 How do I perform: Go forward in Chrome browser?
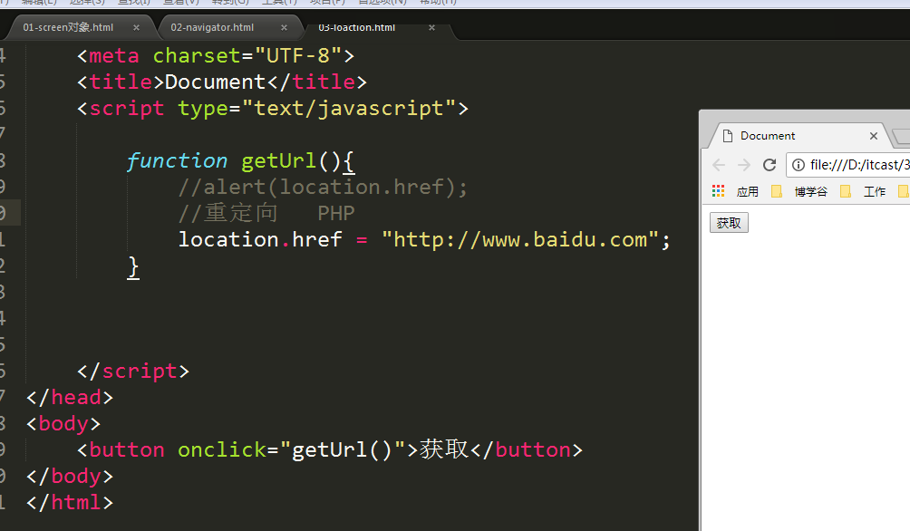tap(743, 165)
